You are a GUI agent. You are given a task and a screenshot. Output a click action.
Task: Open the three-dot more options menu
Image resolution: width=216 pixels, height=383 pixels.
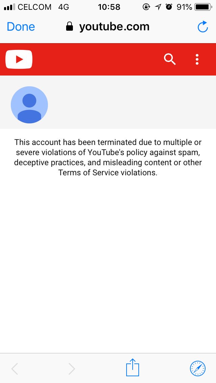(197, 59)
